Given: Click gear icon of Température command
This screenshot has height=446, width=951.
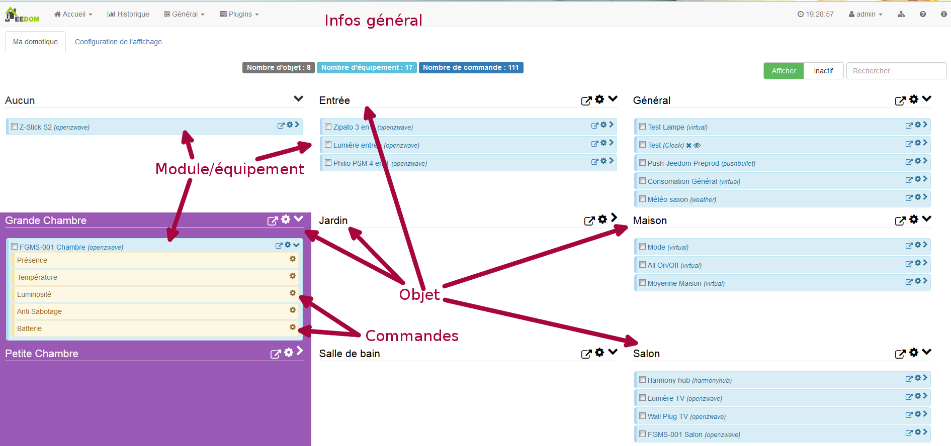Looking at the screenshot, I should tap(293, 276).
